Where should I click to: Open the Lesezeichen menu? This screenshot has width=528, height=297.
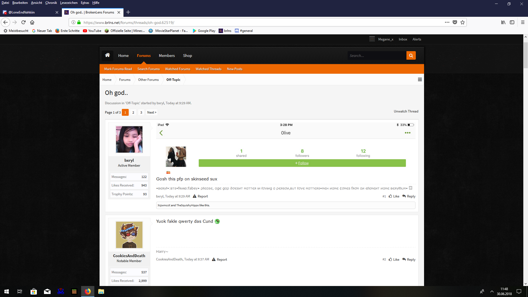pos(69,3)
